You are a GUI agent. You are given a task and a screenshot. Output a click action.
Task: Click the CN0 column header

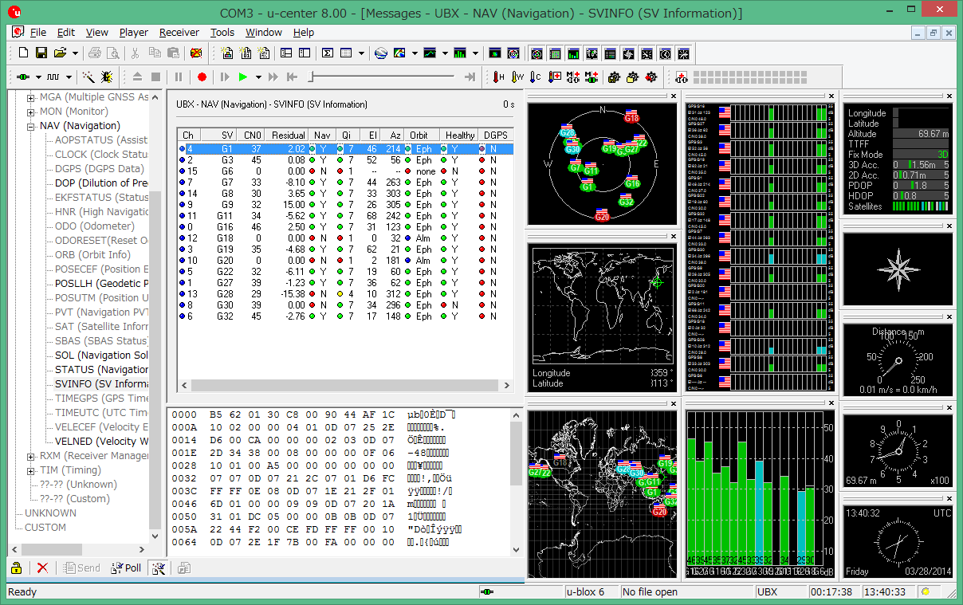click(x=252, y=136)
